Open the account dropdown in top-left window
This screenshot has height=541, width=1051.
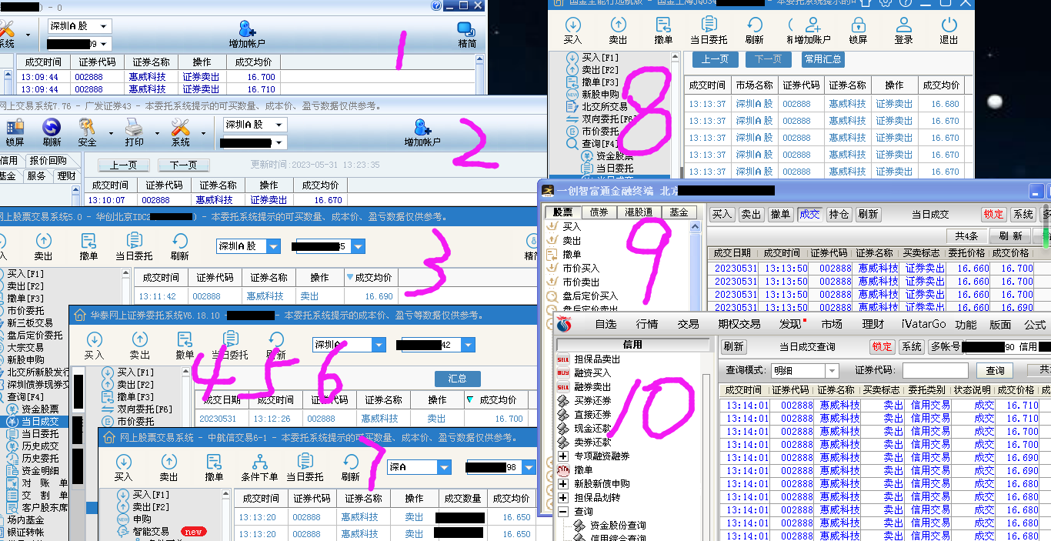click(104, 44)
